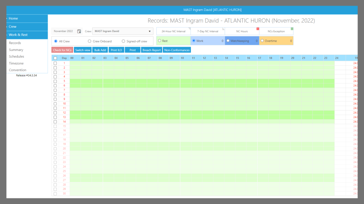Viewport: 364px width, 204px height.
Task: Click the Day column header
Action: (64, 58)
